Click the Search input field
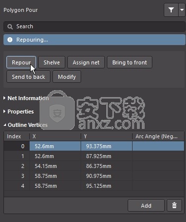The height and width of the screenshot is (222, 186). coord(94,26)
